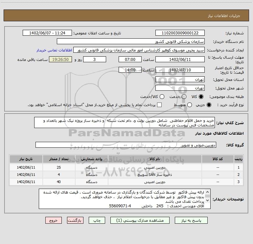
Task: Click دوربین امنیتی in row 3
Action: click(x=155, y=182)
